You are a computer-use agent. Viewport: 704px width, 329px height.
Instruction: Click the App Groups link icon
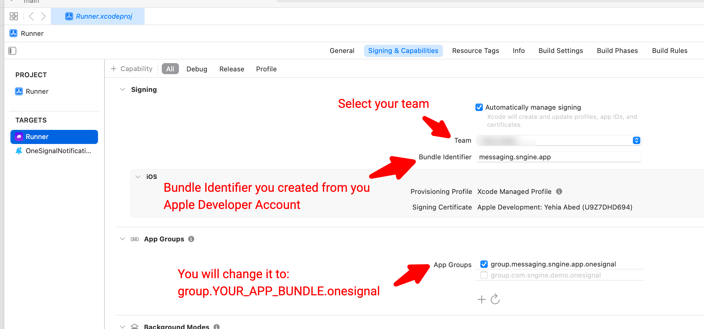click(x=135, y=239)
